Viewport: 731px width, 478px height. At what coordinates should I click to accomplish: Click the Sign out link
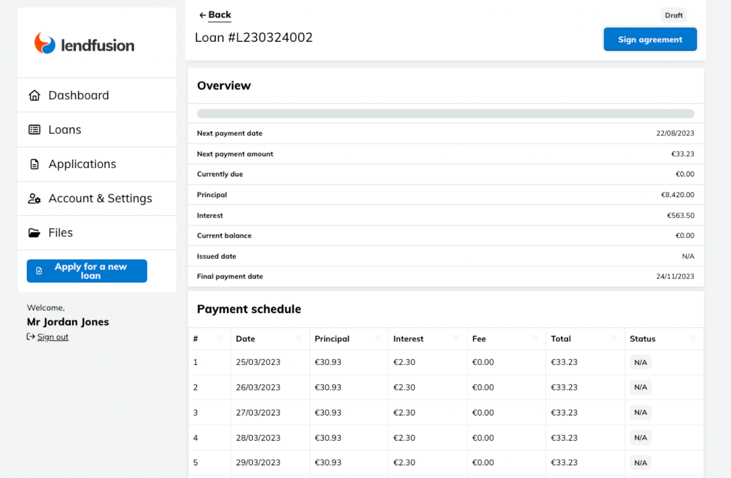(53, 337)
